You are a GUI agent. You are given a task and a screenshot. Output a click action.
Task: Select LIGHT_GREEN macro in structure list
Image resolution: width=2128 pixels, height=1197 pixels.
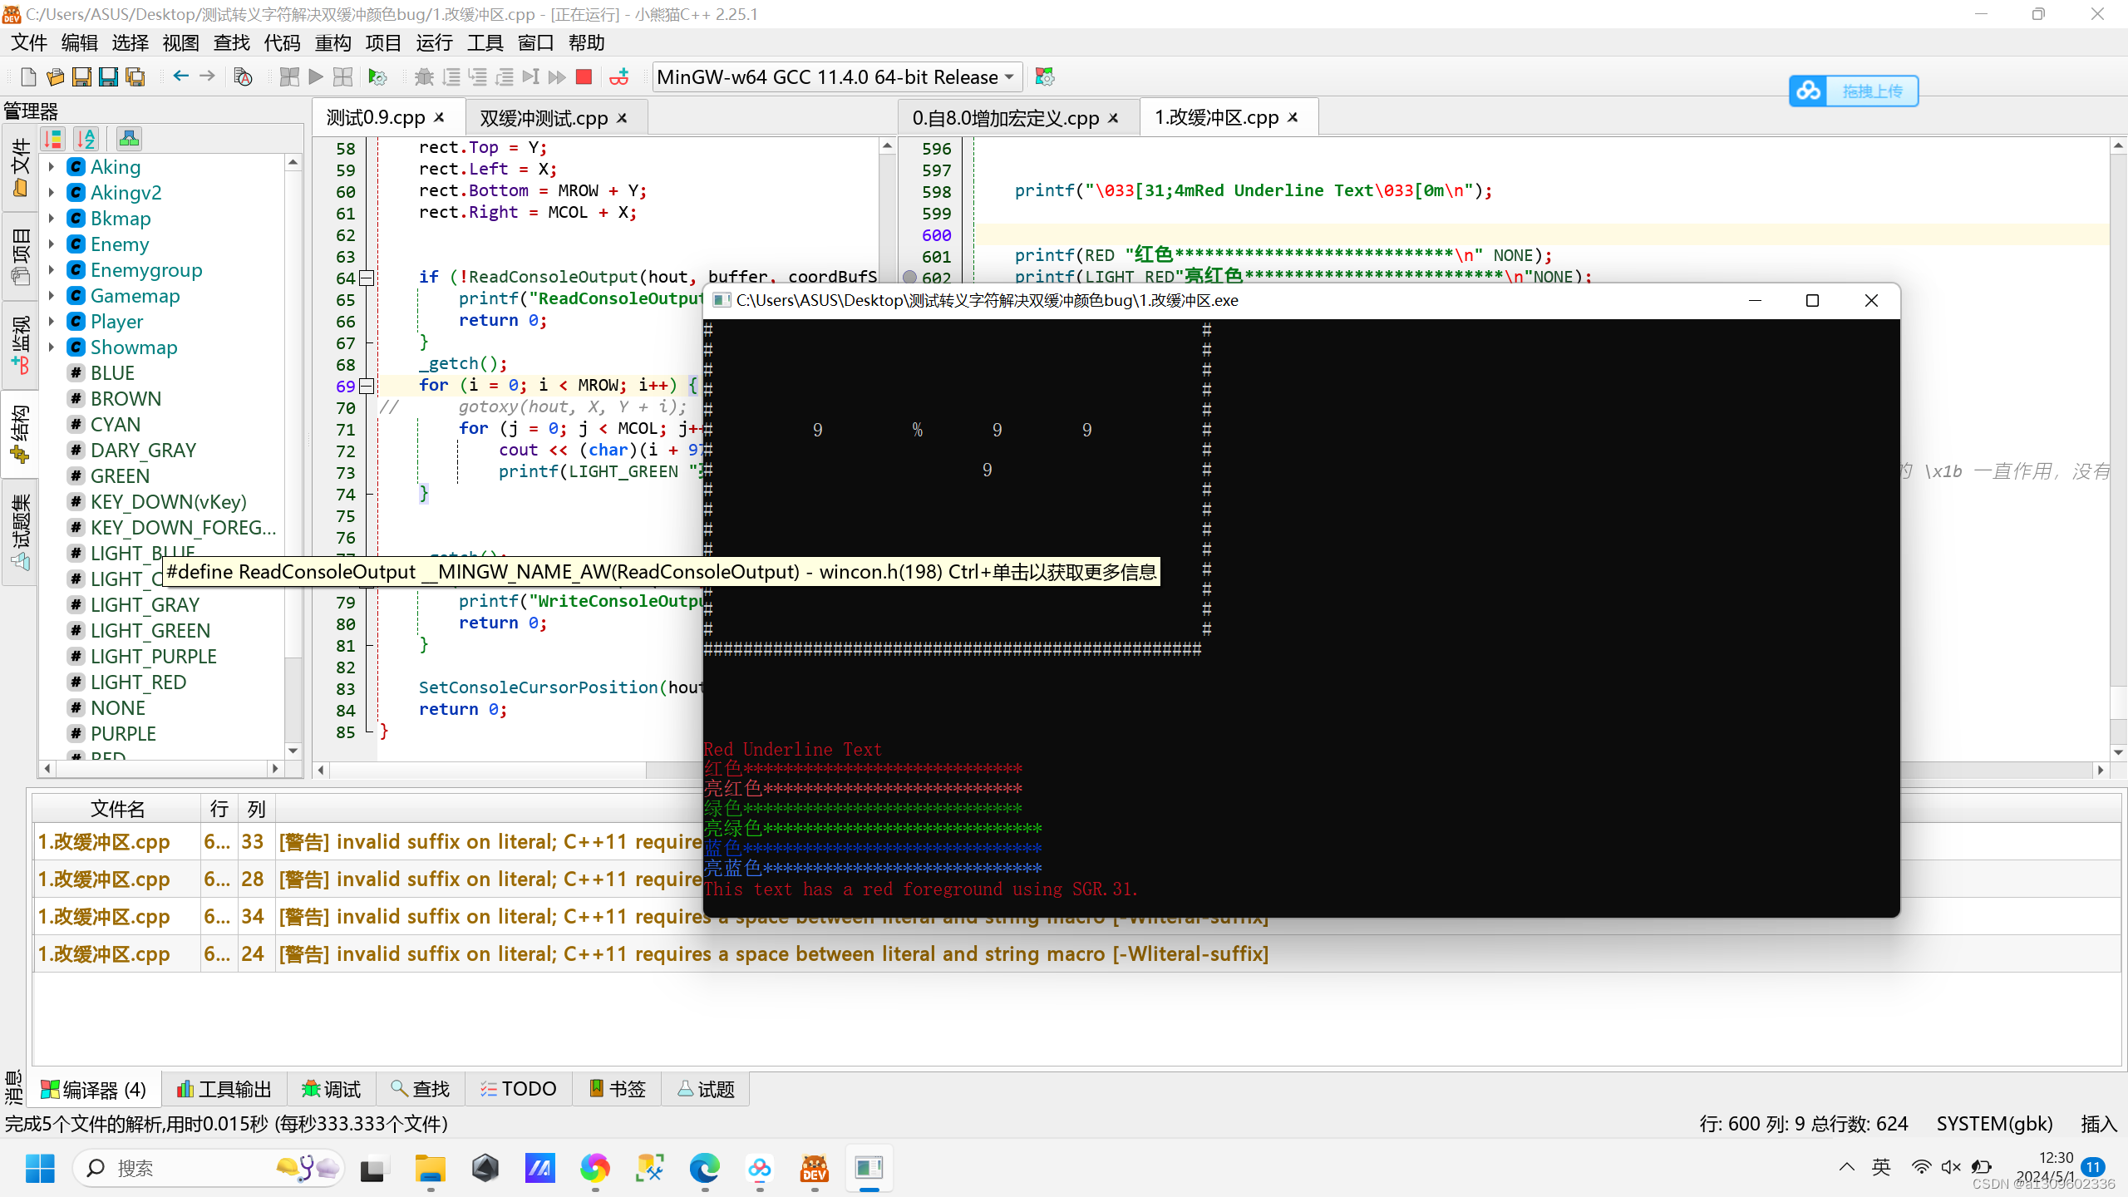point(150,631)
